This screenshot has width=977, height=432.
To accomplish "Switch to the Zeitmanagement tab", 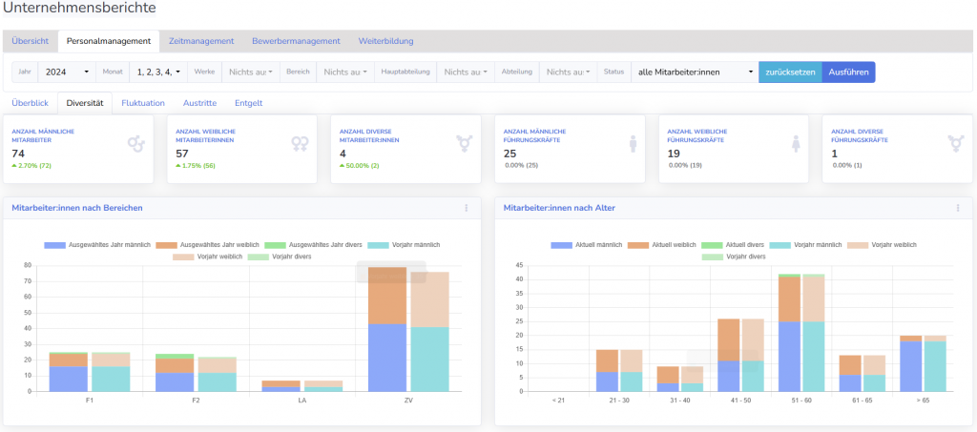I will pos(200,41).
